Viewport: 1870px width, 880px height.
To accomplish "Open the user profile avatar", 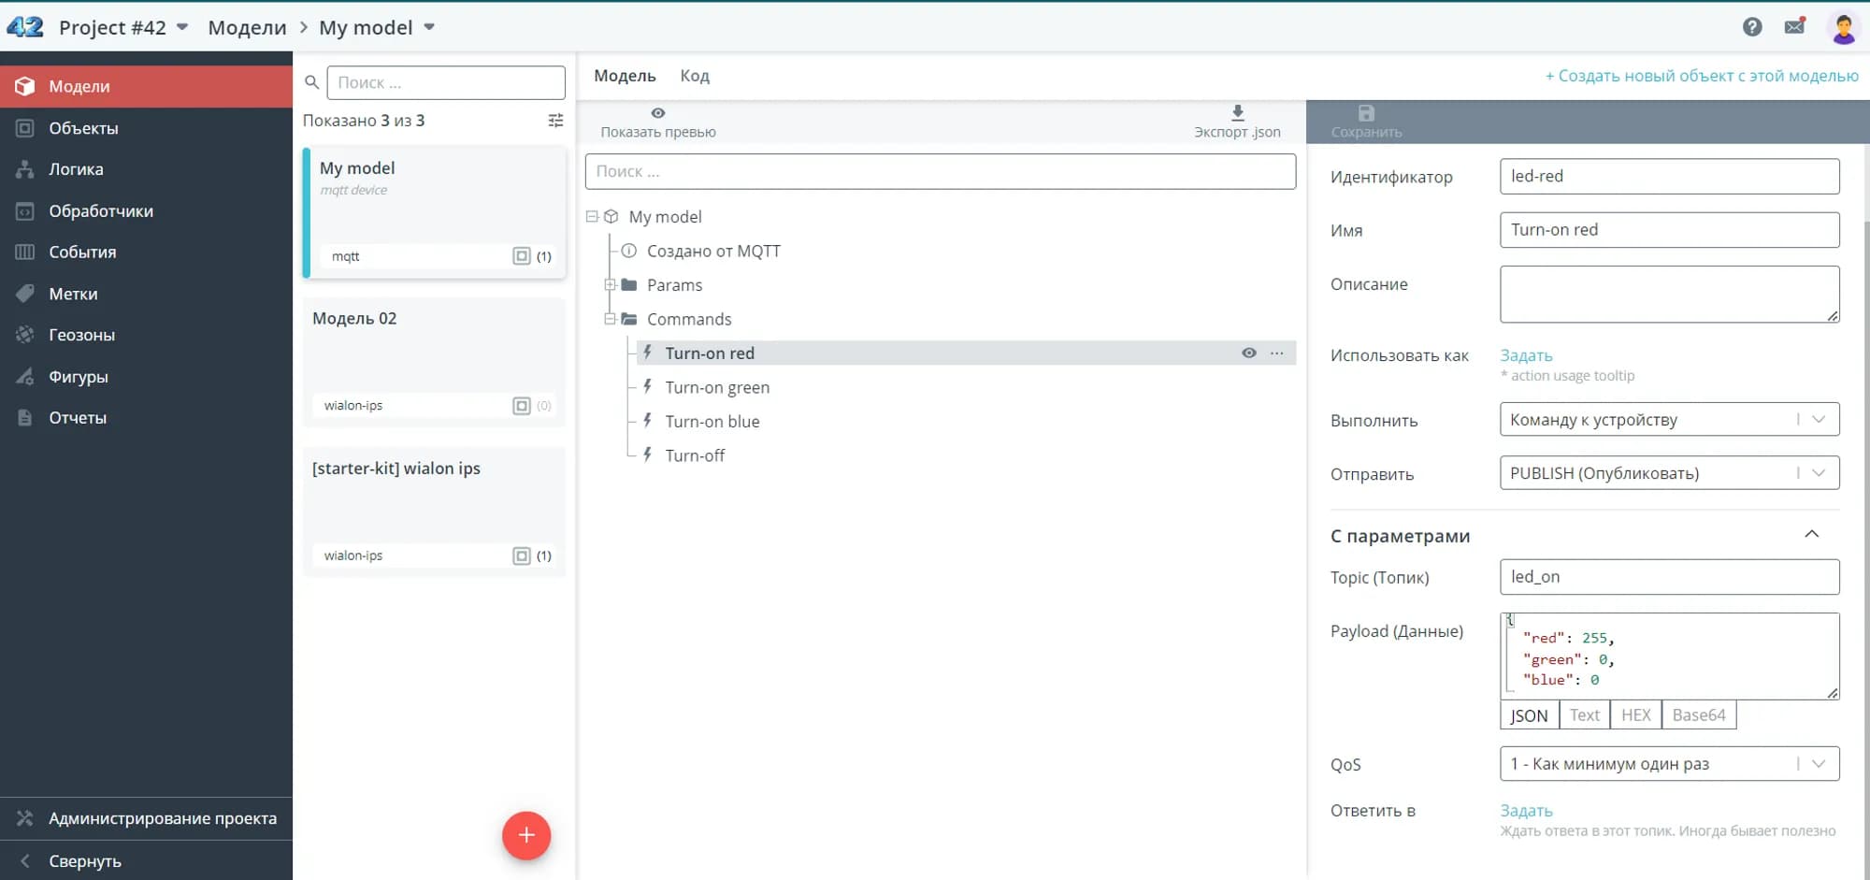I will [x=1843, y=28].
